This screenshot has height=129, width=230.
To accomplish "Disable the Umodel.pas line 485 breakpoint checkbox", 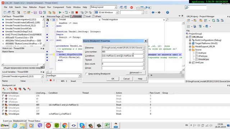I will point(3,105).
